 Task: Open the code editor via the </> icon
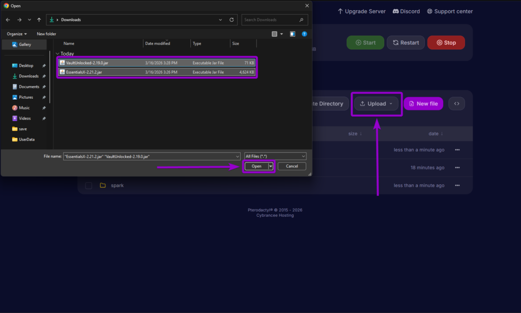pyautogui.click(x=456, y=103)
